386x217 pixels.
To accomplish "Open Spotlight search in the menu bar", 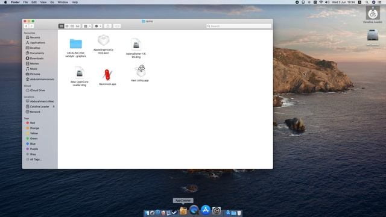I will tap(367, 2).
